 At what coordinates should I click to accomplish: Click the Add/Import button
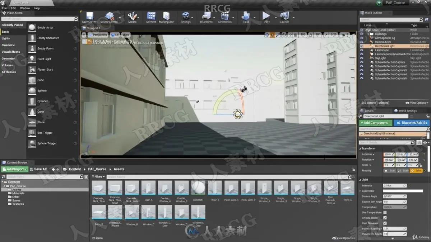click(x=15, y=169)
